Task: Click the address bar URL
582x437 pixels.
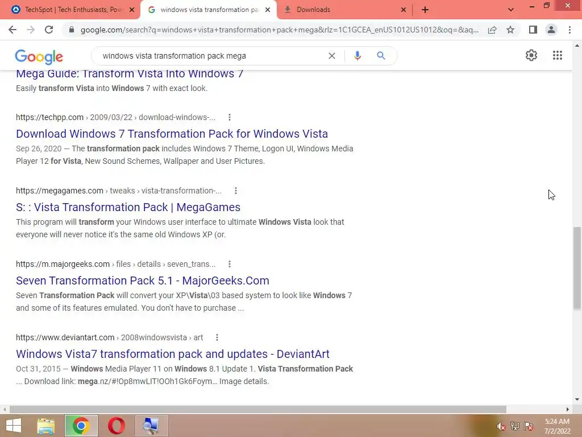Action: pyautogui.click(x=280, y=30)
